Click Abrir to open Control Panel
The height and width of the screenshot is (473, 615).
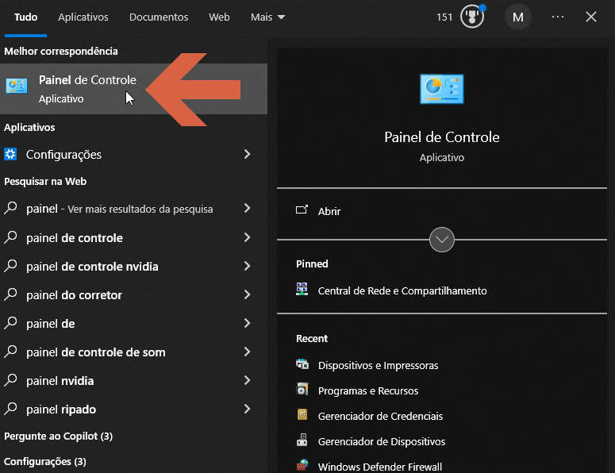pos(329,211)
